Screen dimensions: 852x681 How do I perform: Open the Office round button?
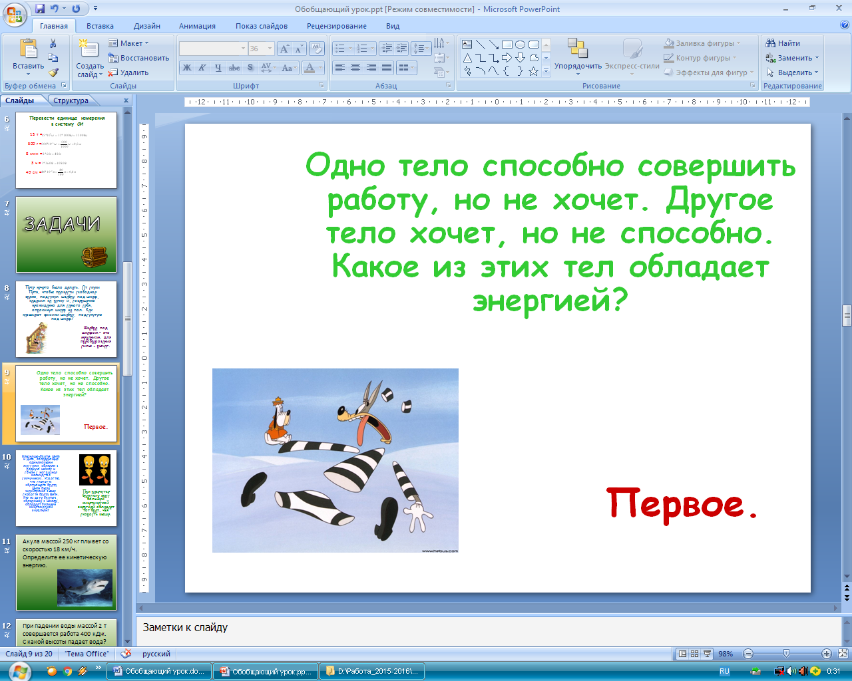15,14
